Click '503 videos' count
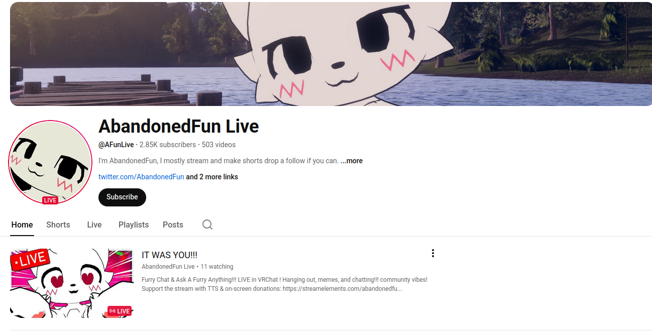This screenshot has width=652, height=332. point(219,145)
